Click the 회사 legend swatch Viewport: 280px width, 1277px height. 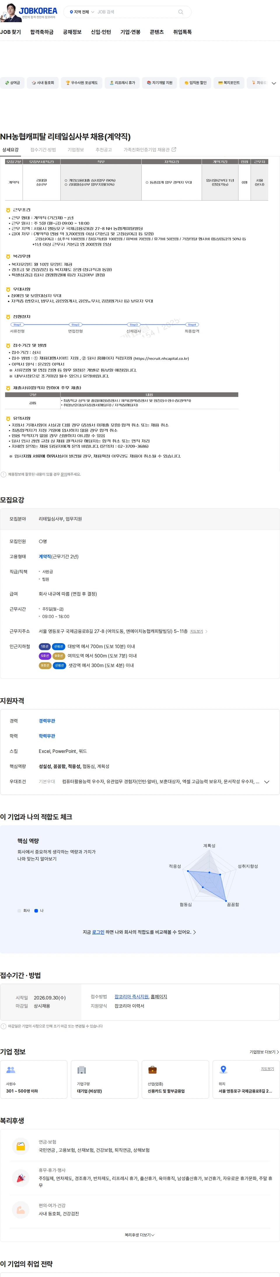(x=19, y=911)
